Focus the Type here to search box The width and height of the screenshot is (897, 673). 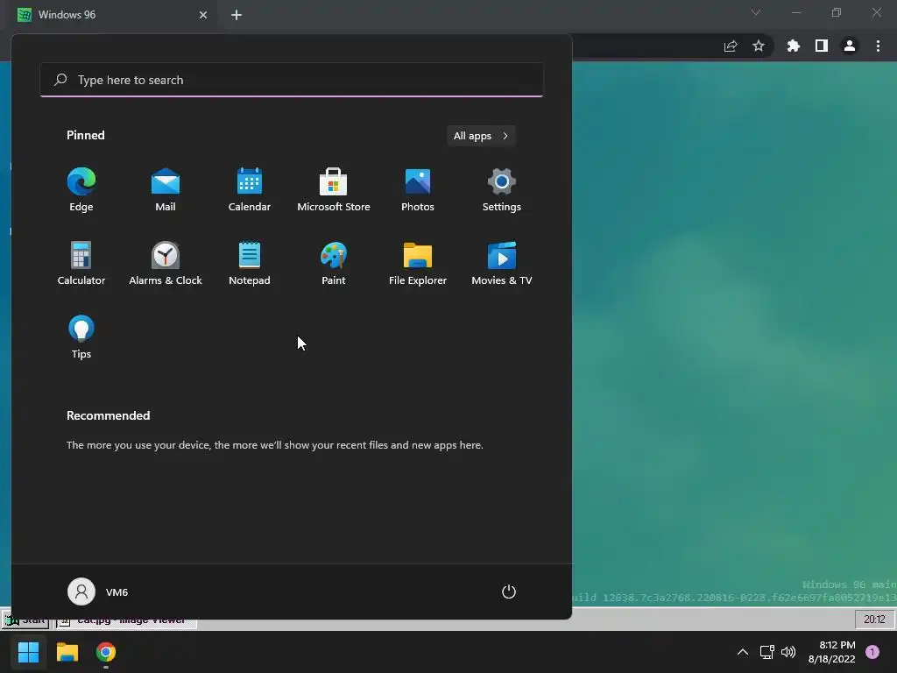coord(292,80)
